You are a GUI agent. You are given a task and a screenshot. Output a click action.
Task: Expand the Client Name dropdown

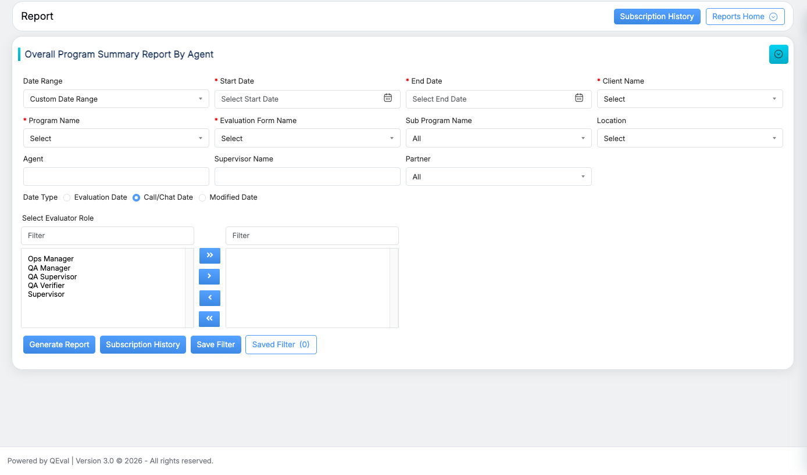(x=690, y=99)
